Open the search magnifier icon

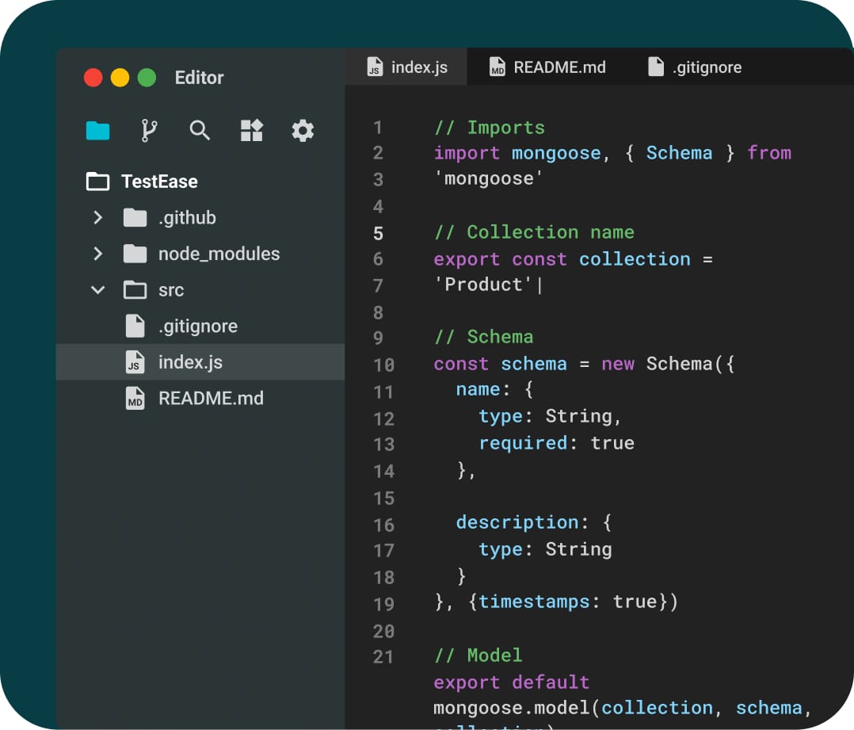200,131
